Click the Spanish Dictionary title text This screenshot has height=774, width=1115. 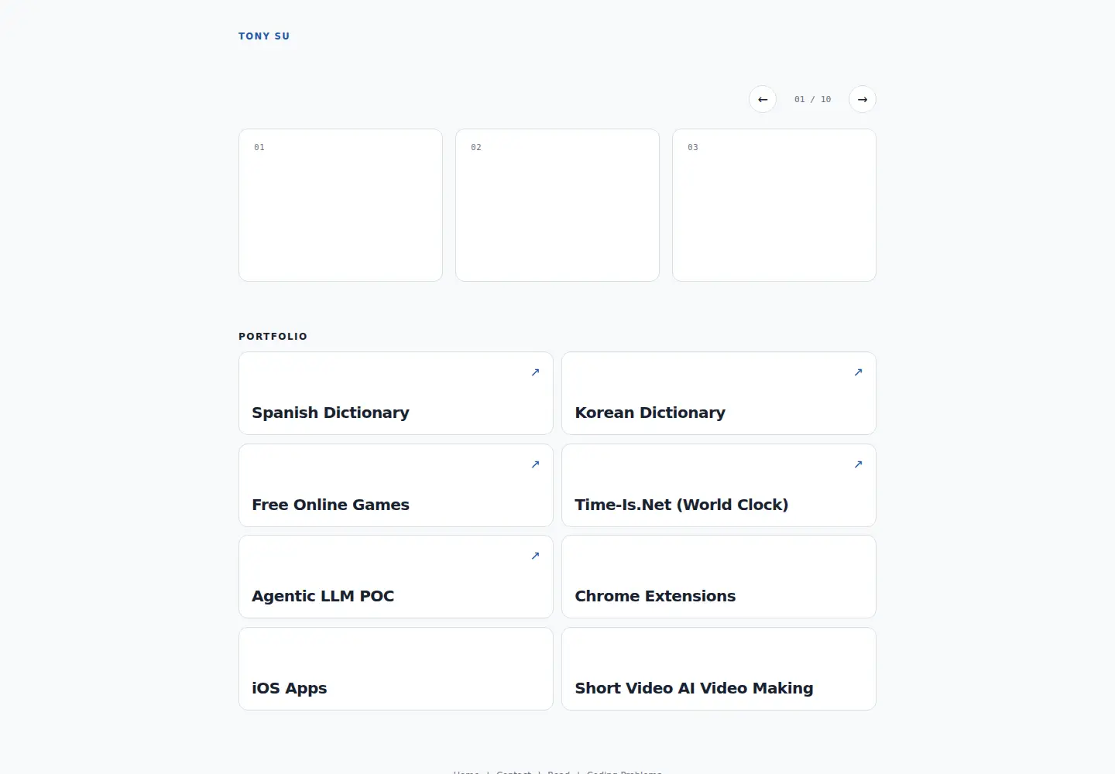pyautogui.click(x=331, y=413)
